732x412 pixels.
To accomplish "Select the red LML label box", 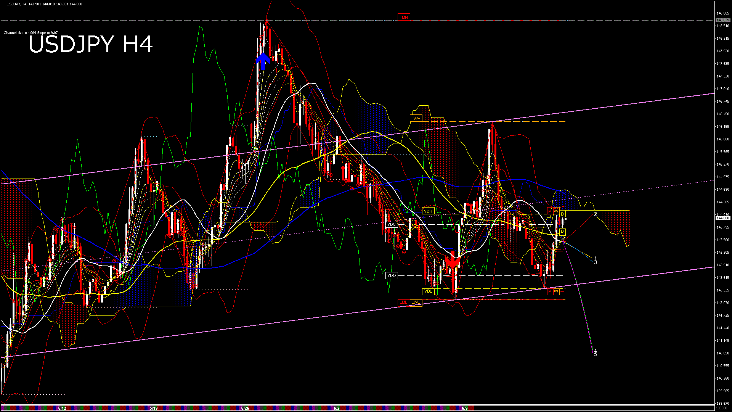I will [x=403, y=303].
